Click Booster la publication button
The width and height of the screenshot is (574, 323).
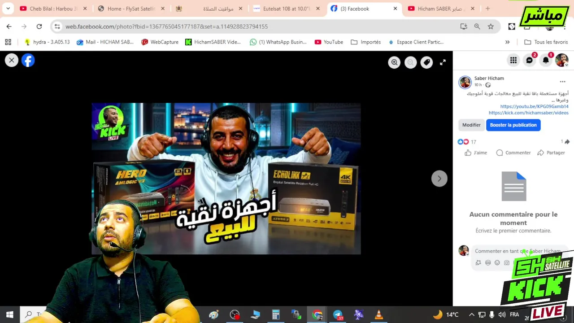coord(513,125)
